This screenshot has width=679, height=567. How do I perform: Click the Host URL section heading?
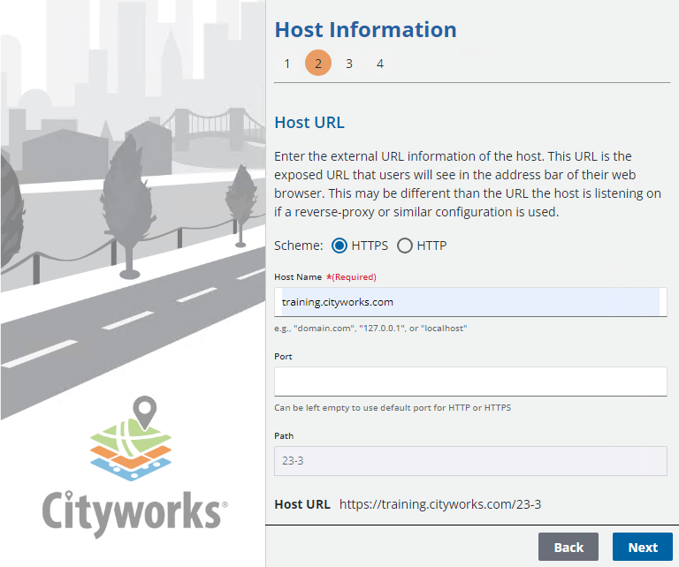309,122
